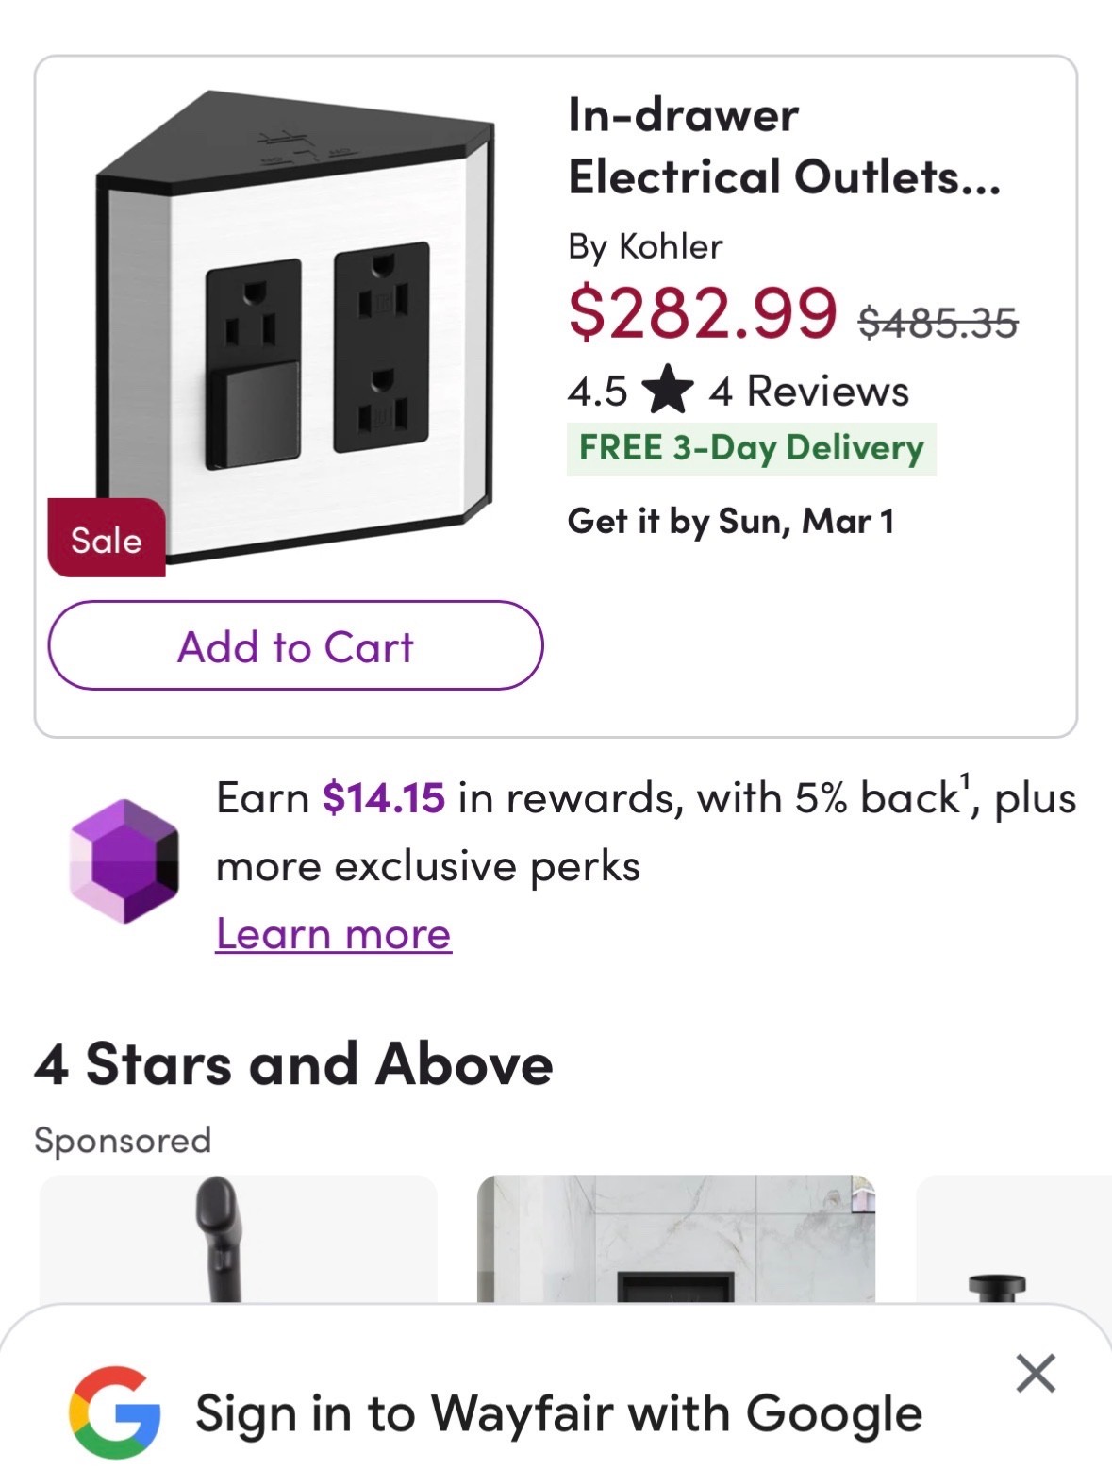Open the third sponsored product thumbnail
Viewport: 1112px width, 1469px height.
[x=1014, y=1239]
